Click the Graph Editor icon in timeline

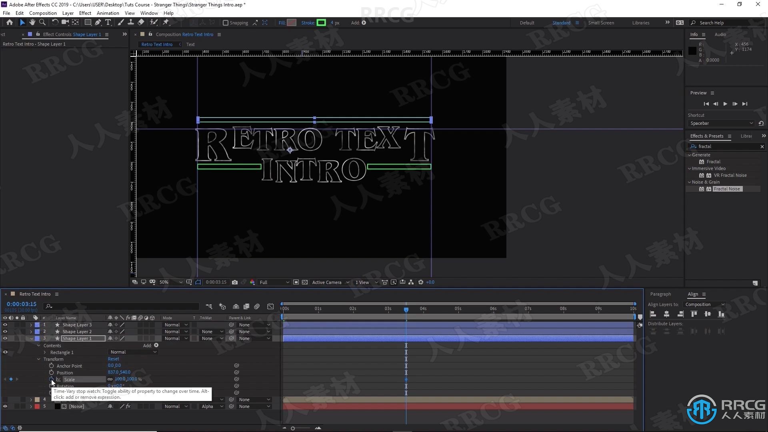click(x=271, y=306)
